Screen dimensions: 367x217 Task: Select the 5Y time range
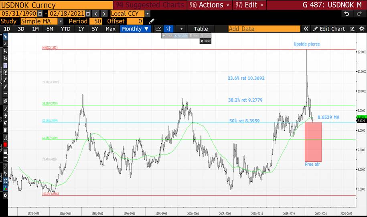pyautogui.click(x=95, y=29)
